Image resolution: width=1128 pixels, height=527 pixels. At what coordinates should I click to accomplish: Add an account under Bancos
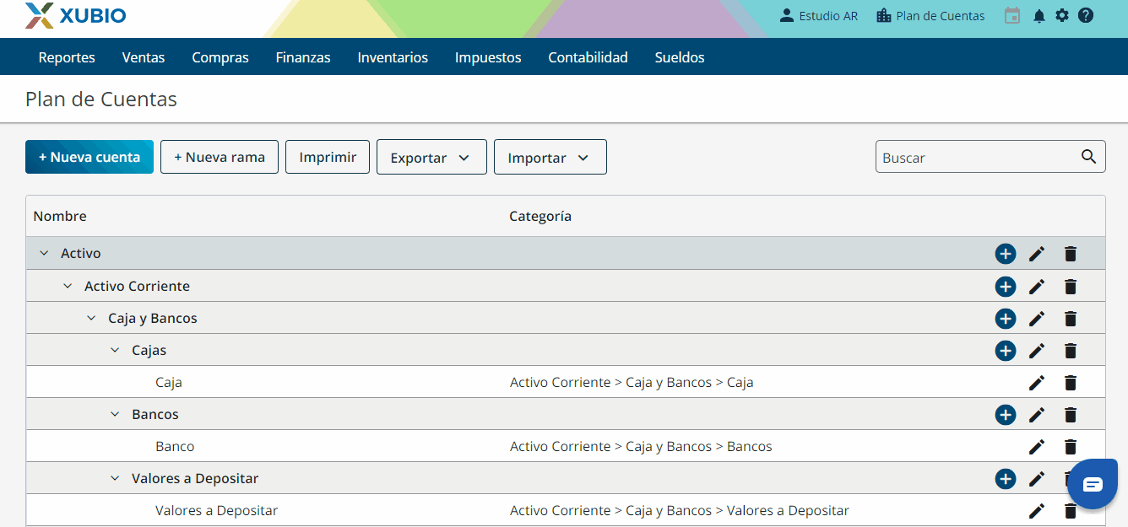[1005, 415]
